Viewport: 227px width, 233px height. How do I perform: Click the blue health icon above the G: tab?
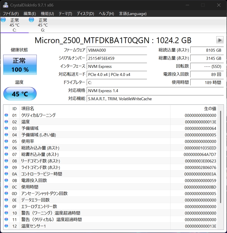(31, 20)
